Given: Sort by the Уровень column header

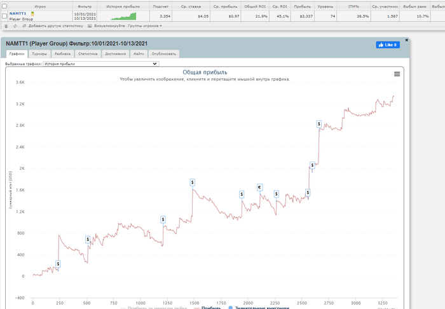Looking at the screenshot, I should point(325,6).
